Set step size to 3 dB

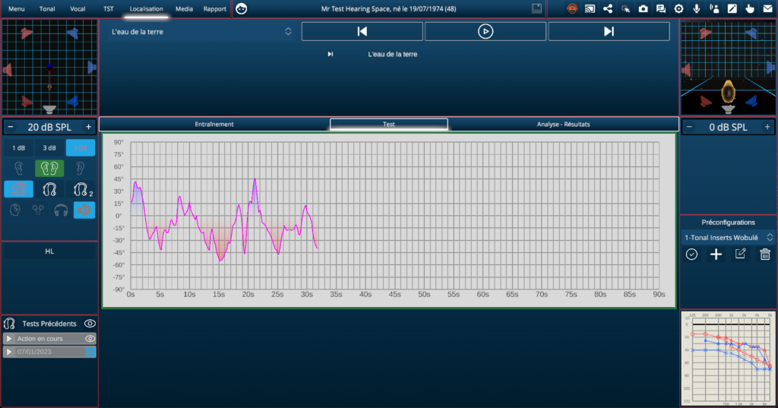[x=49, y=148]
